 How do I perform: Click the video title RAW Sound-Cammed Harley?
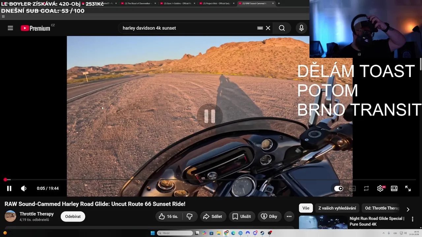pyautogui.click(x=95, y=204)
